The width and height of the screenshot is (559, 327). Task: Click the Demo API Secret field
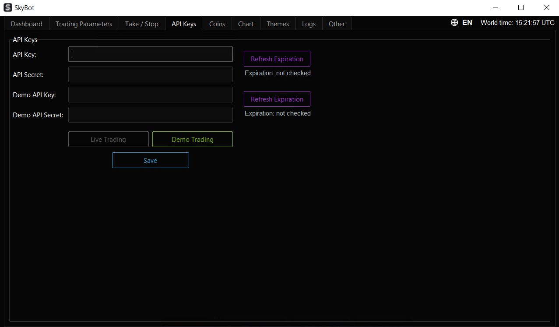tap(151, 115)
